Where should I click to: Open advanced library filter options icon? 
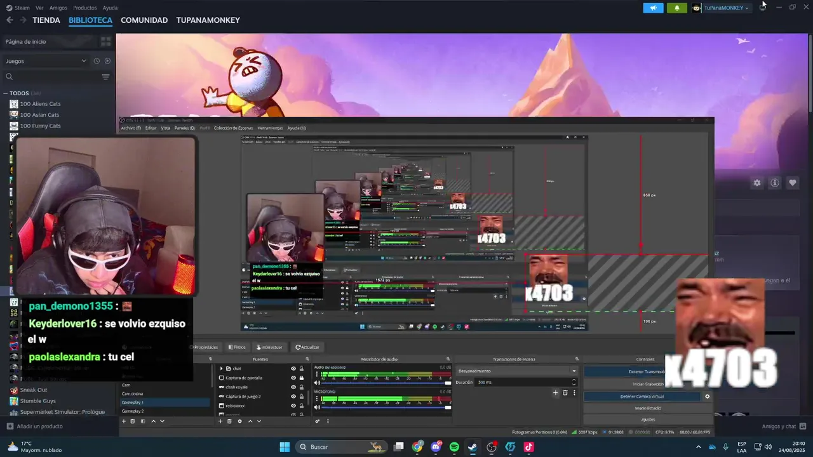[x=105, y=77]
